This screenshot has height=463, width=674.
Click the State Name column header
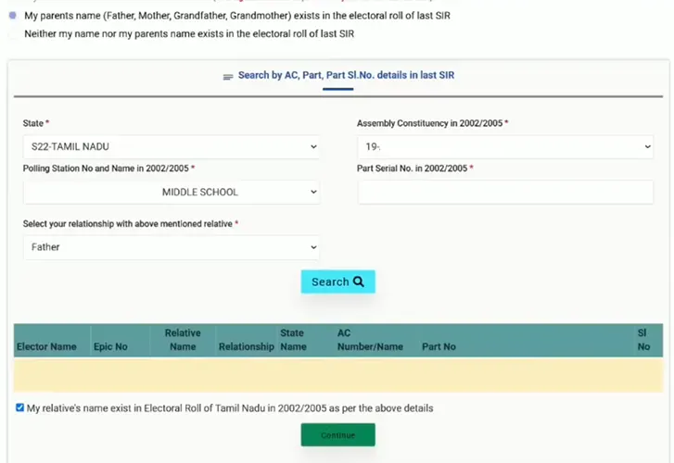point(293,340)
